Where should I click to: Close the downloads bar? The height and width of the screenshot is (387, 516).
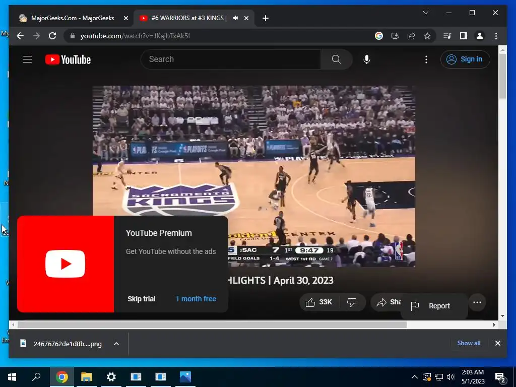tap(497, 343)
